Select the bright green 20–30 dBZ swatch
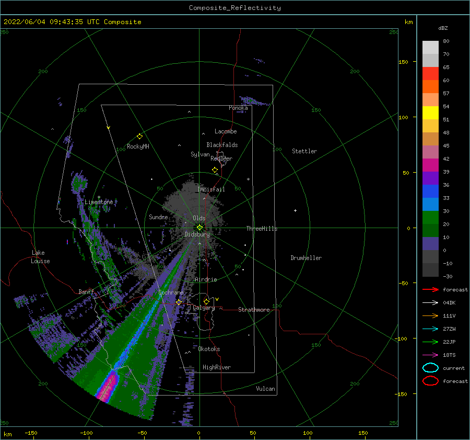Screen dimensions: 470x440 click(430, 217)
